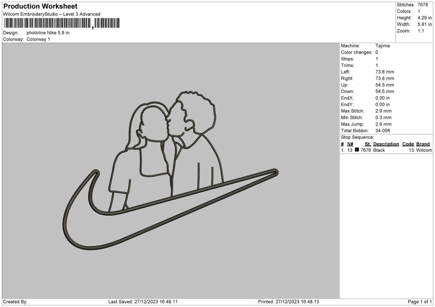Image resolution: width=435 pixels, height=307 pixels.
Task: Click the Height value 4.29 in
Action: click(425, 18)
